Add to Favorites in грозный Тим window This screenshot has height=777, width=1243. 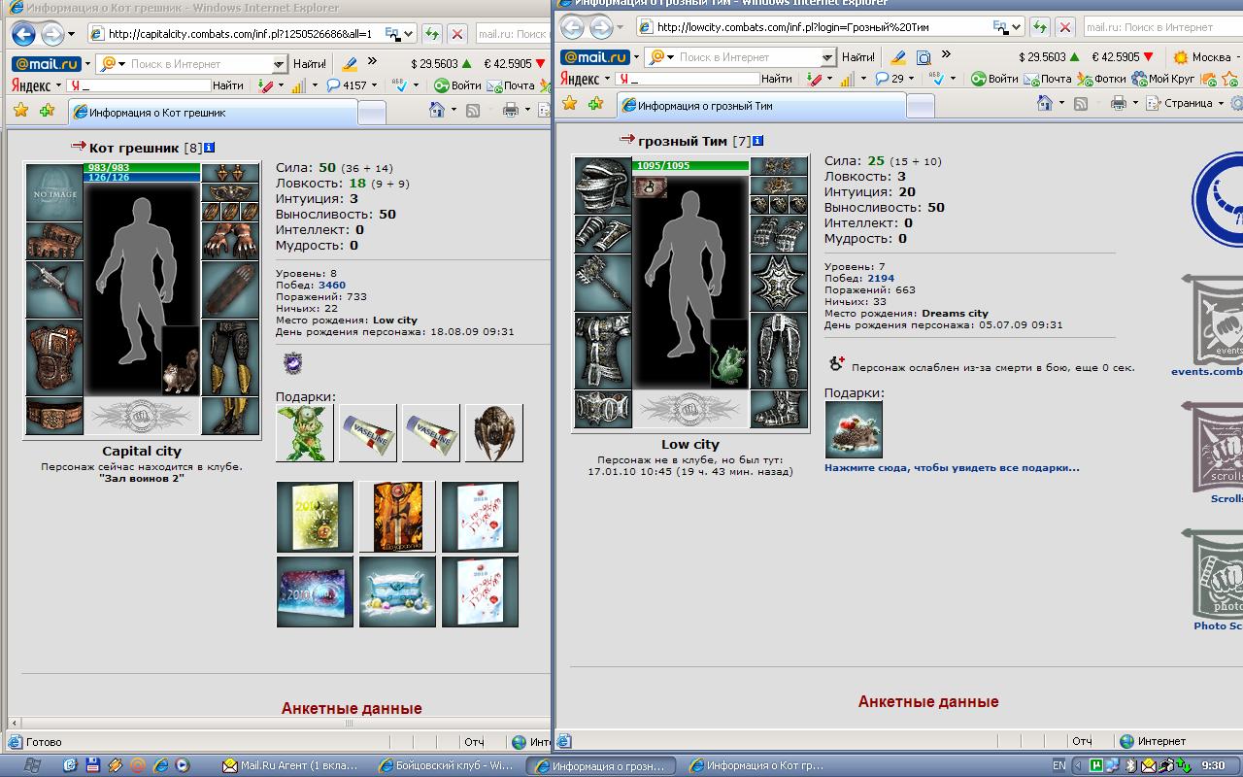595,103
